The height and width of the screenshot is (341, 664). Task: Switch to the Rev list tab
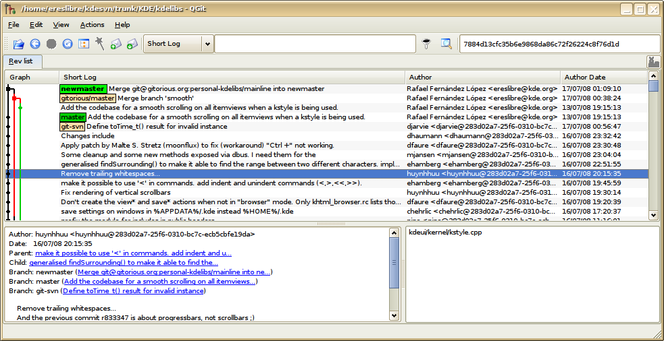[23, 61]
